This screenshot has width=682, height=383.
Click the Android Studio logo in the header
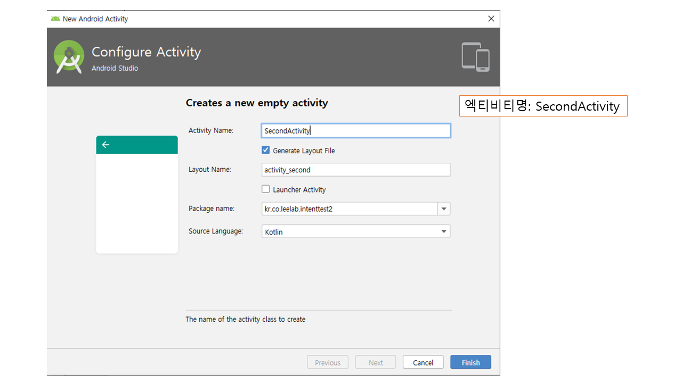(69, 57)
